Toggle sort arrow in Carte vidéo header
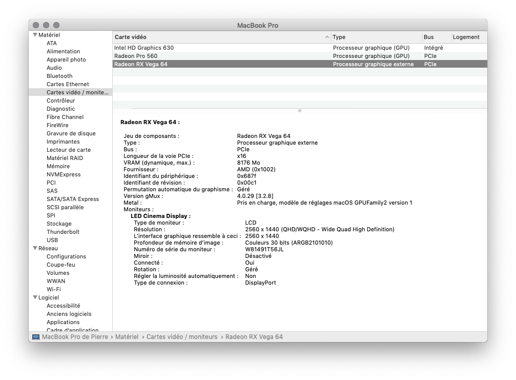The width and height of the screenshot is (516, 380). (327, 37)
